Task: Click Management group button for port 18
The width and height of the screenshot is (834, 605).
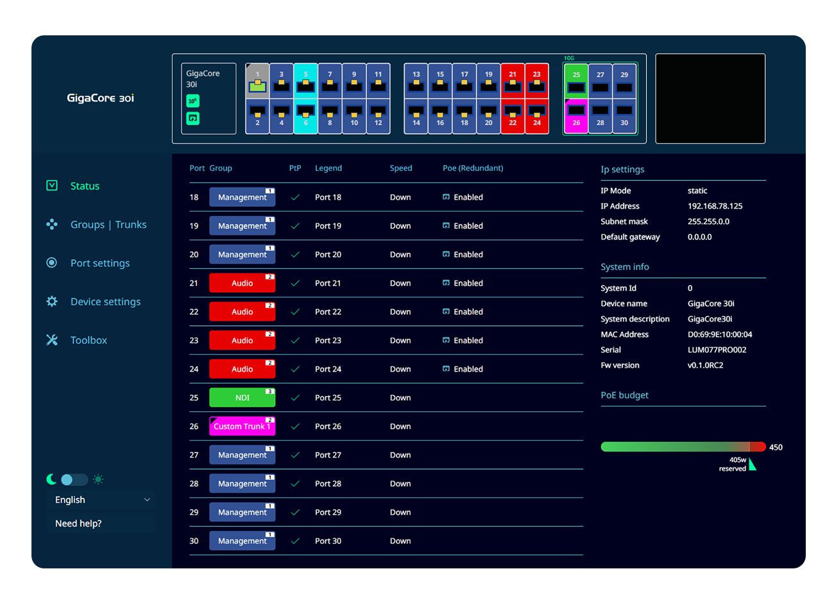Action: tap(242, 197)
